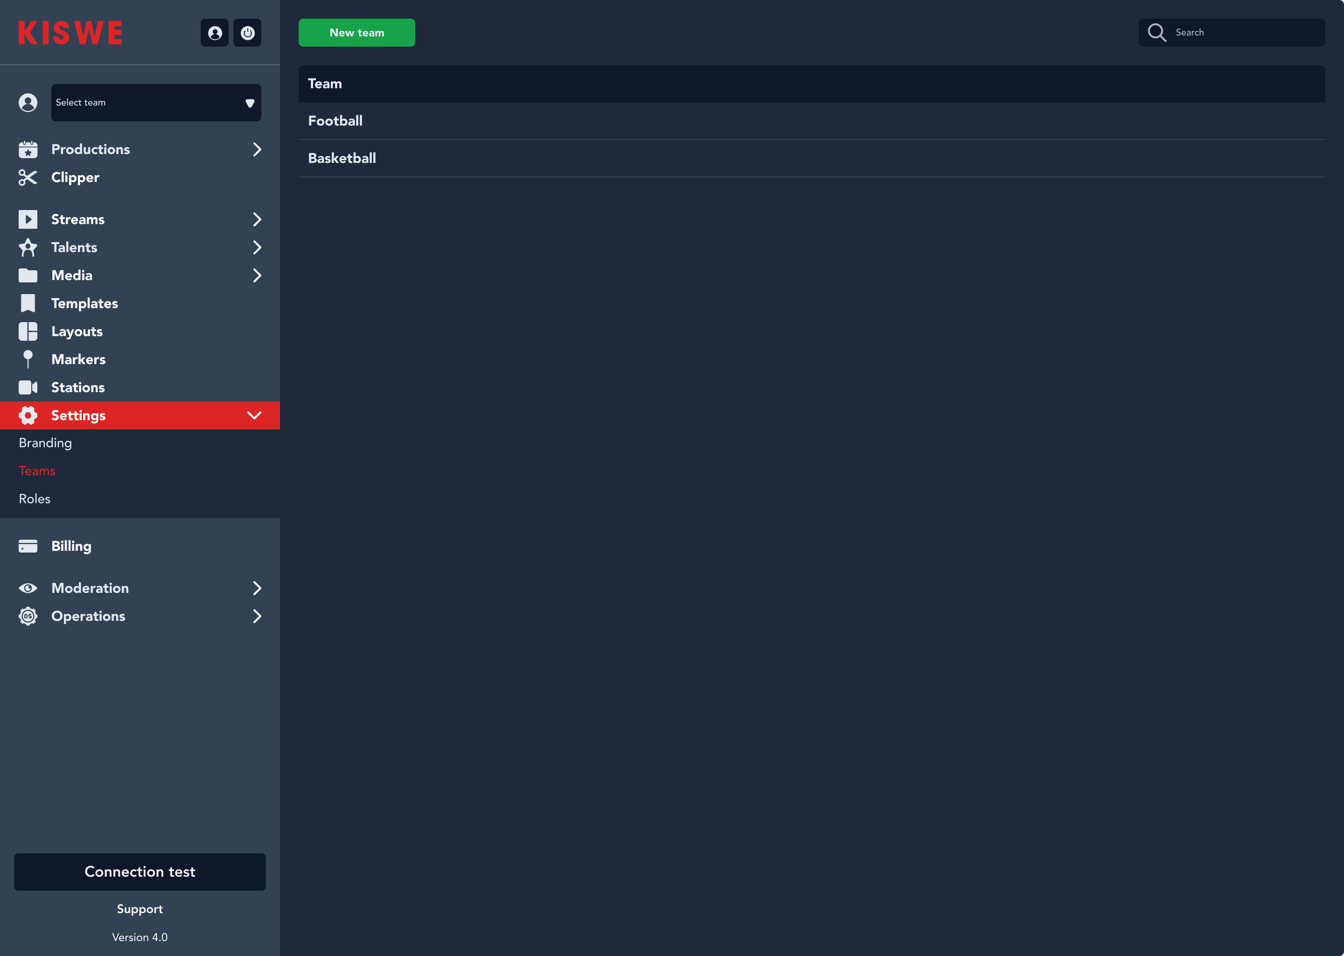Go to the Billing section

pos(71,546)
